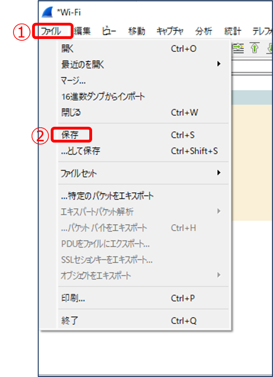This screenshot has width=273, height=377.
Task: Click 保存 to save the capture
Action: [x=143, y=135]
